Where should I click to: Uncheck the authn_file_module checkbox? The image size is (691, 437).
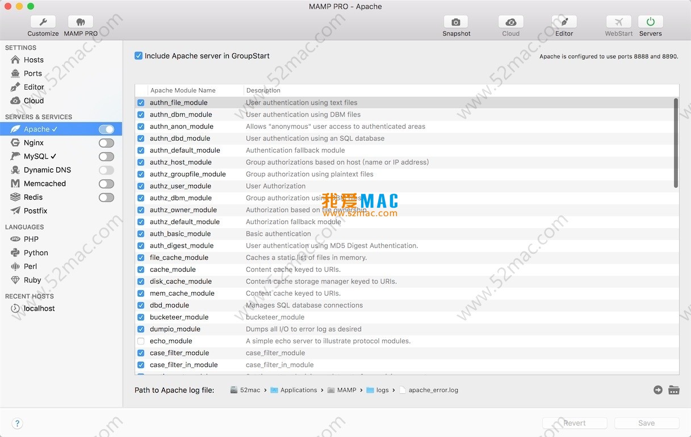141,103
